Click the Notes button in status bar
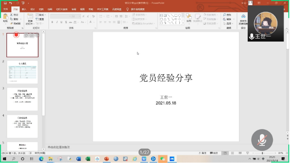 pyautogui.click(x=203, y=153)
